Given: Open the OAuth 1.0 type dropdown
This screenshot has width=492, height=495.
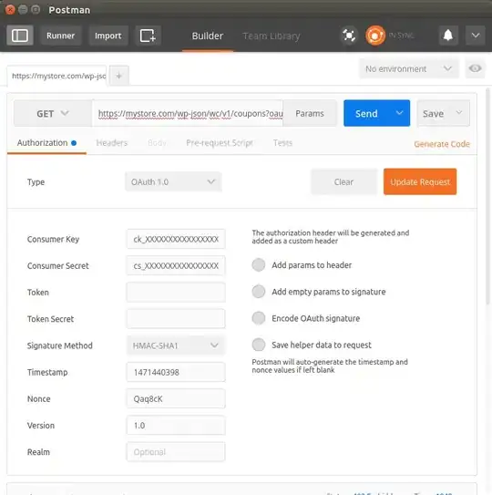Looking at the screenshot, I should pyautogui.click(x=173, y=181).
